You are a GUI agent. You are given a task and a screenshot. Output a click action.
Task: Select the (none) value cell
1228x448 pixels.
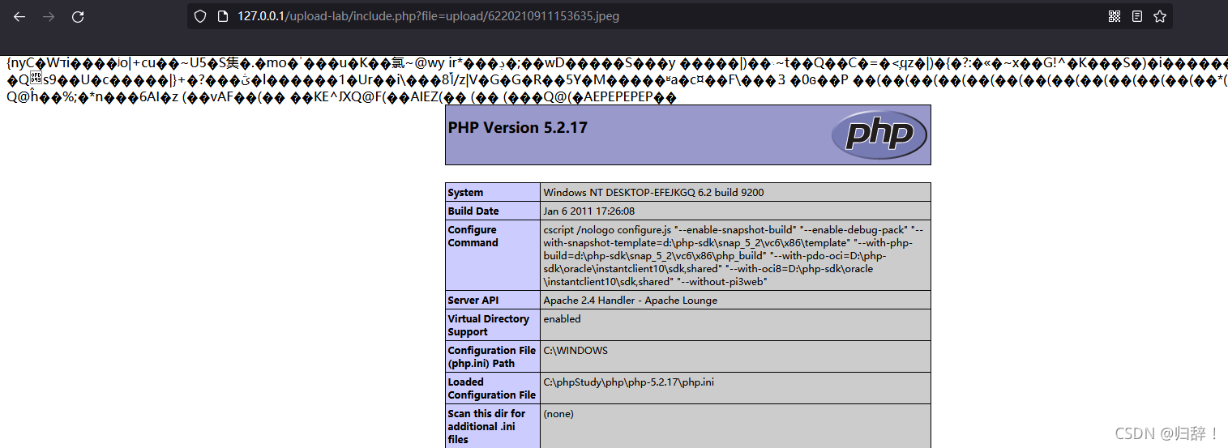pyautogui.click(x=735, y=426)
